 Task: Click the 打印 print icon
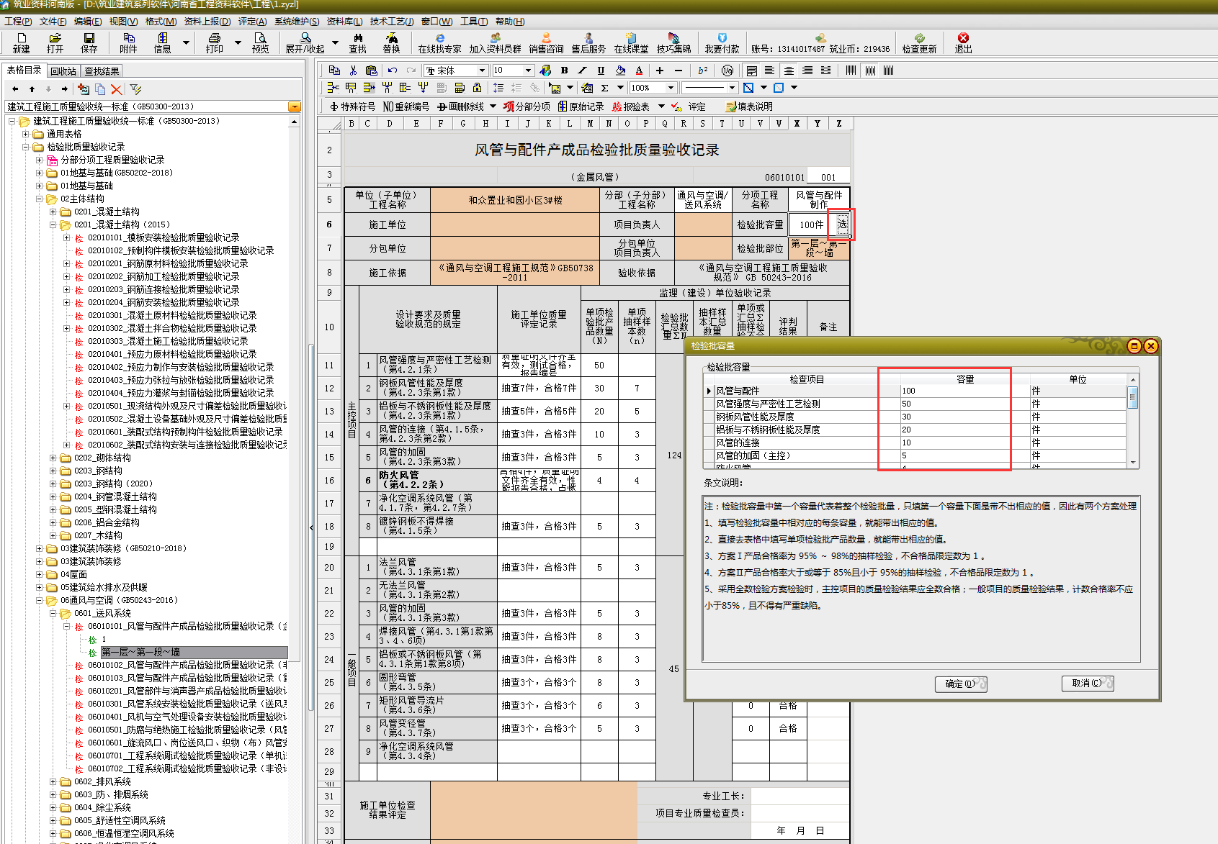pyautogui.click(x=214, y=42)
